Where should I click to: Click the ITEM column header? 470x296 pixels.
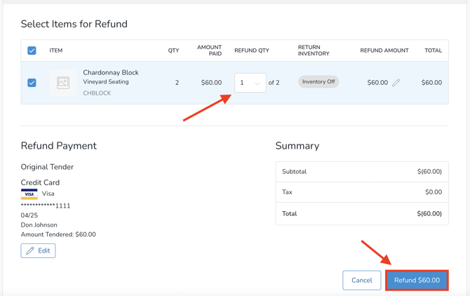pyautogui.click(x=56, y=51)
